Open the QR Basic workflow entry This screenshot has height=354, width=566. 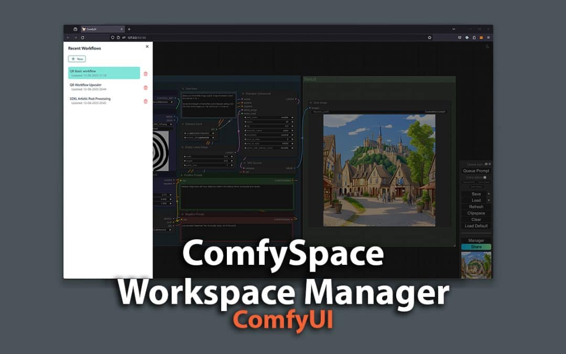click(104, 73)
